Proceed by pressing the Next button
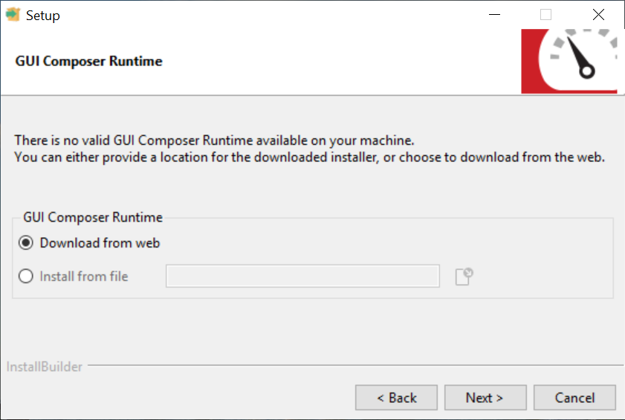This screenshot has height=420, width=625. coord(485,398)
